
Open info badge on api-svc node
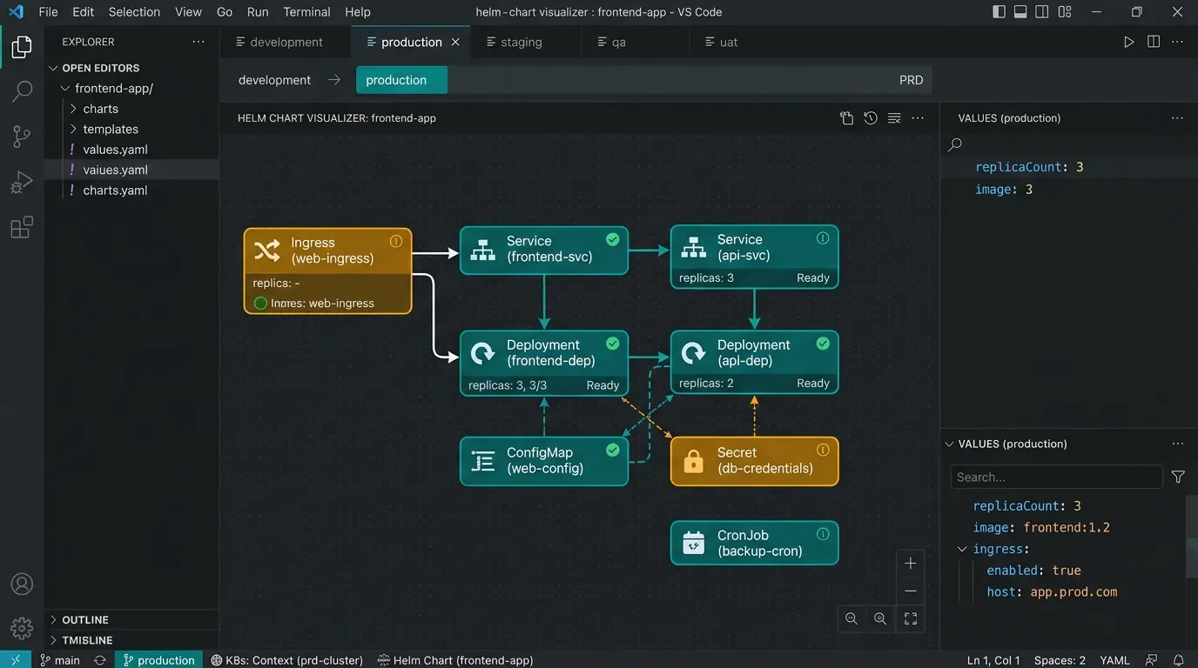pyautogui.click(x=823, y=238)
